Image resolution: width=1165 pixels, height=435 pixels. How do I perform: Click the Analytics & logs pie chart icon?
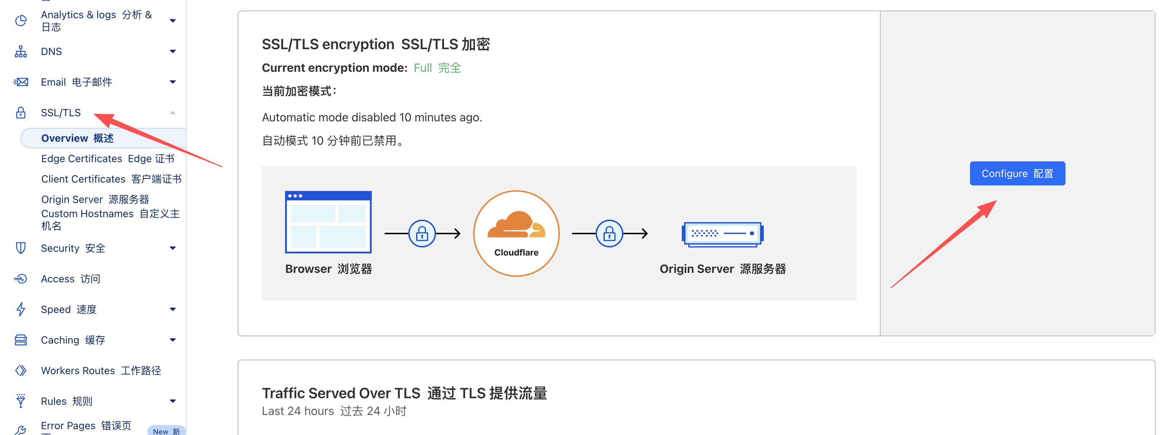21,21
